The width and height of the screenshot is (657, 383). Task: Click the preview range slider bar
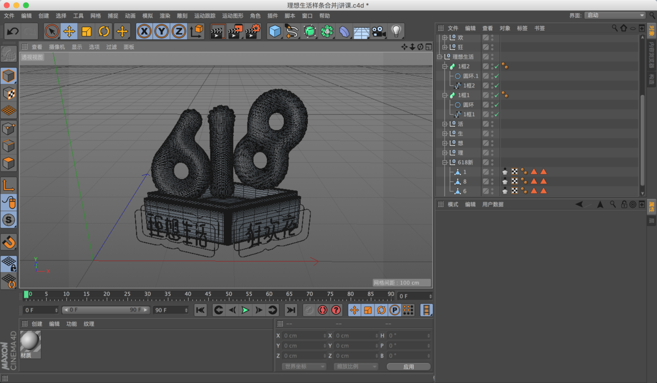tap(106, 310)
